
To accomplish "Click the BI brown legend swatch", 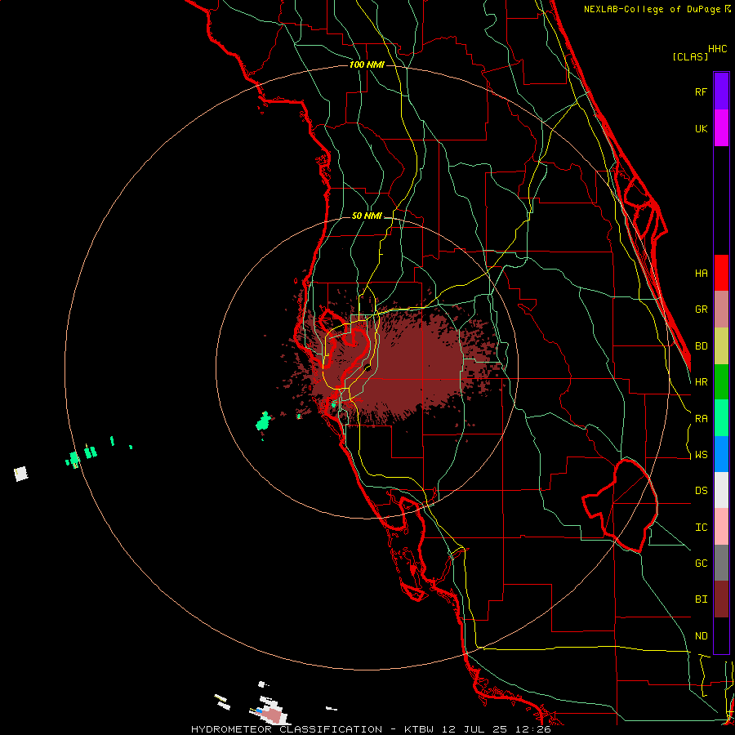I will (721, 599).
